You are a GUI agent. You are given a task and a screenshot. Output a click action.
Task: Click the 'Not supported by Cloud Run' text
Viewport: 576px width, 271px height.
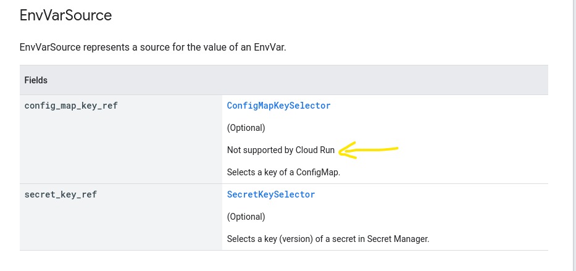pos(280,150)
